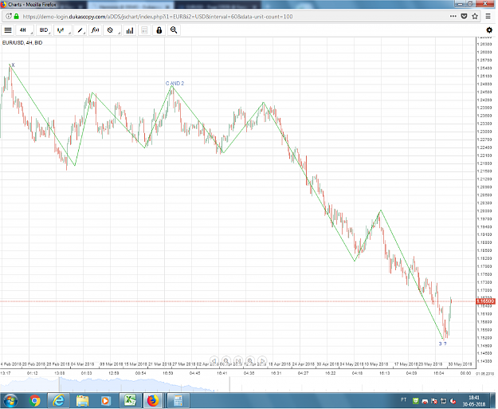Switch to Firefox taskbar button

click(x=154, y=400)
